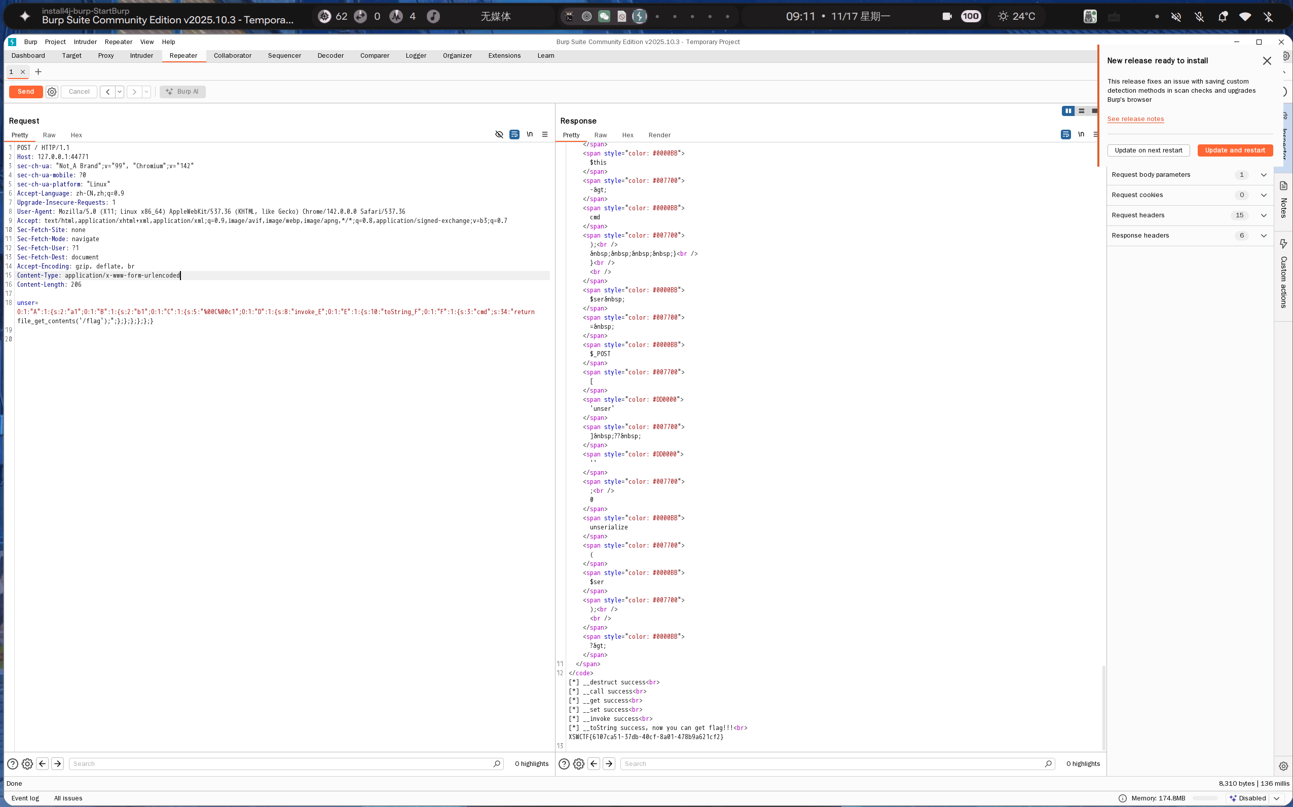Toggle the hide non-printable characters eye icon
Image resolution: width=1293 pixels, height=807 pixels.
tap(499, 135)
